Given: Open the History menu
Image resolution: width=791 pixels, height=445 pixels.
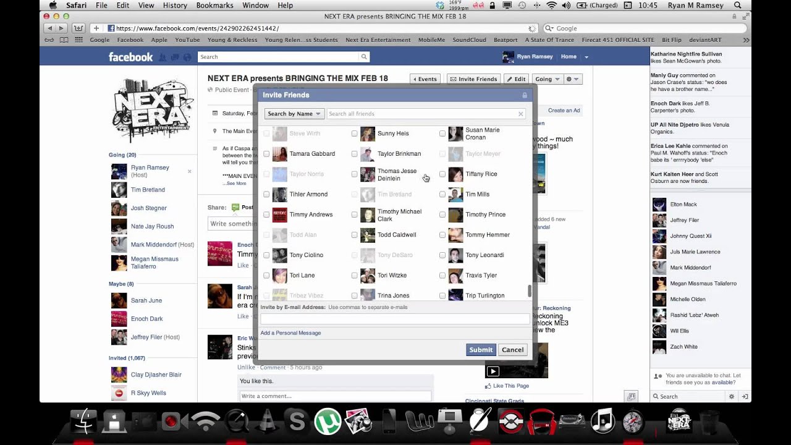Looking at the screenshot, I should (175, 6).
